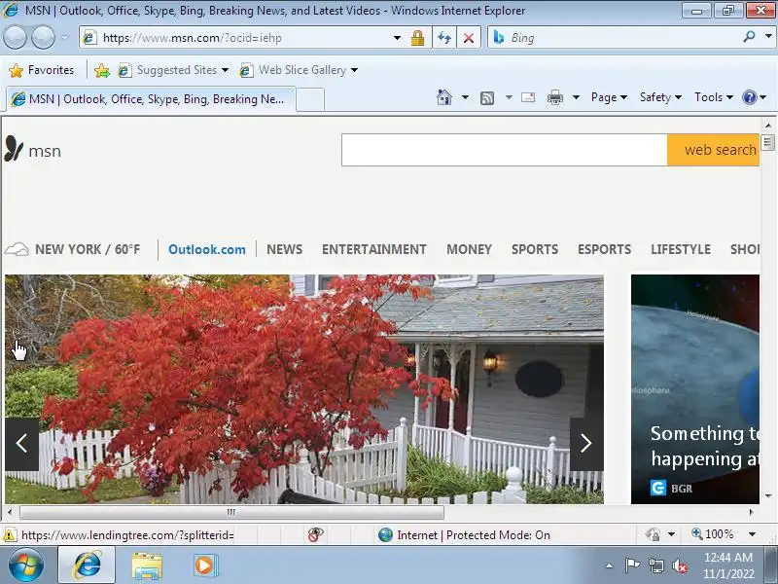This screenshot has width=778, height=584.
Task: Click the Forward navigation button
Action: click(x=43, y=37)
